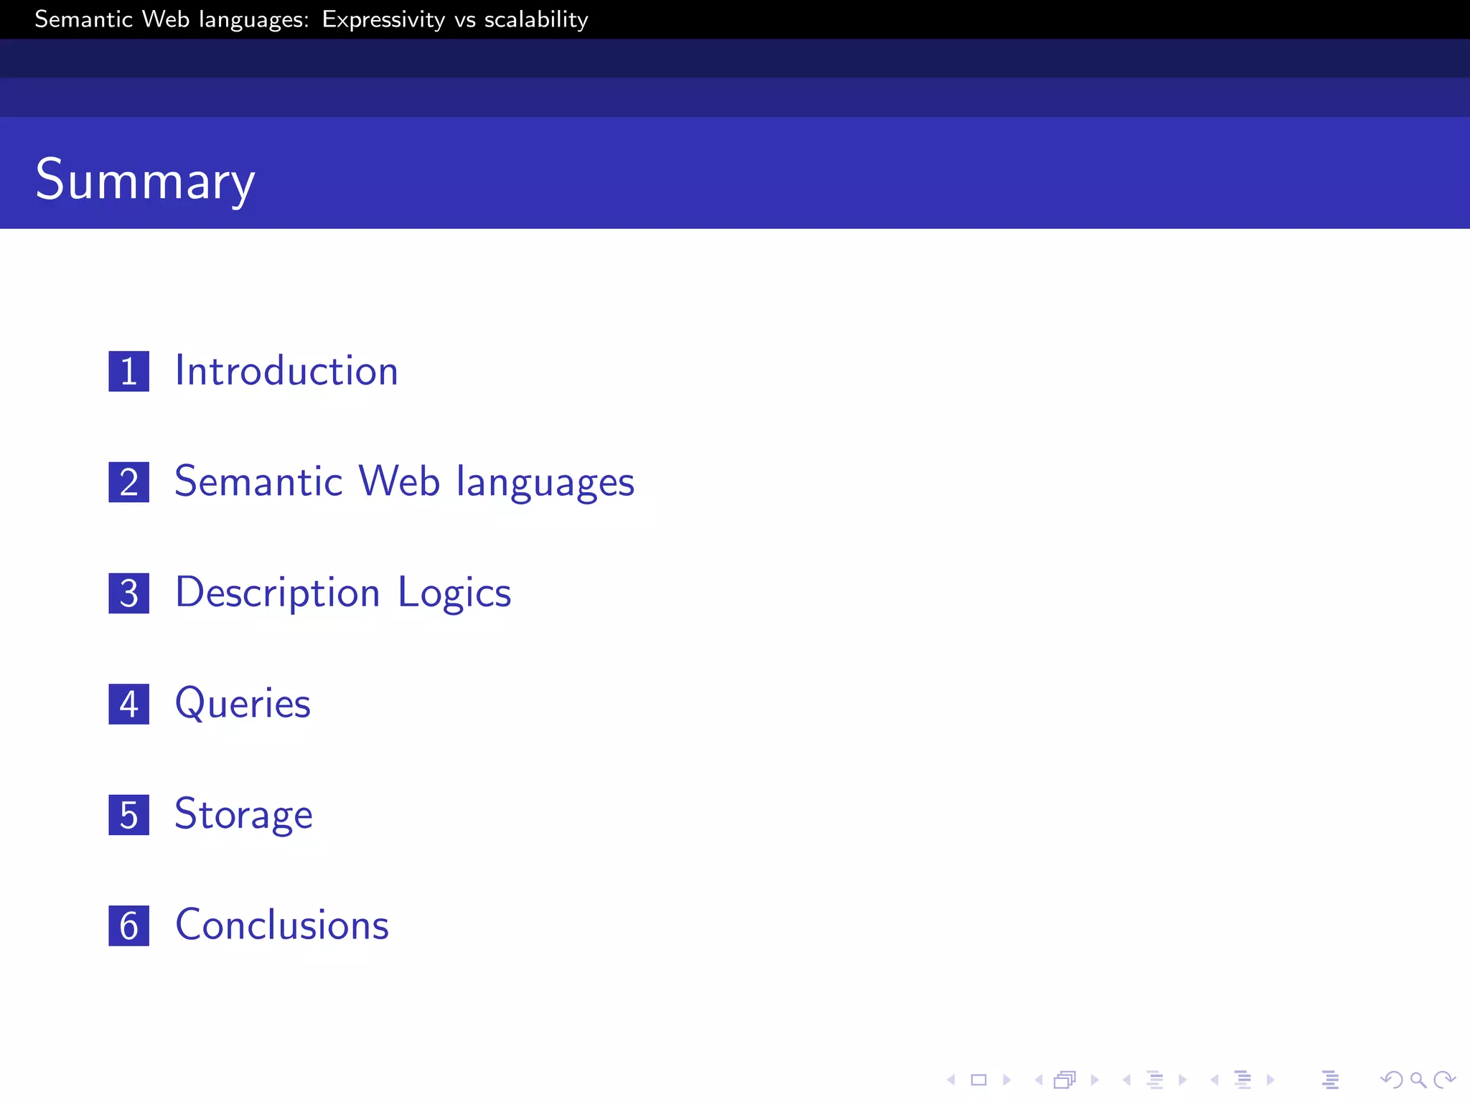
Task: Click the numbered box 3
Action: coord(129,593)
